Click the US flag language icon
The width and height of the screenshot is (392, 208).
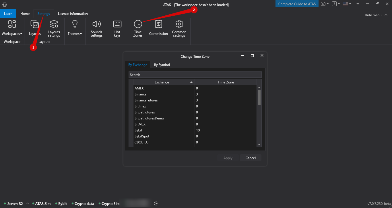click(345, 4)
